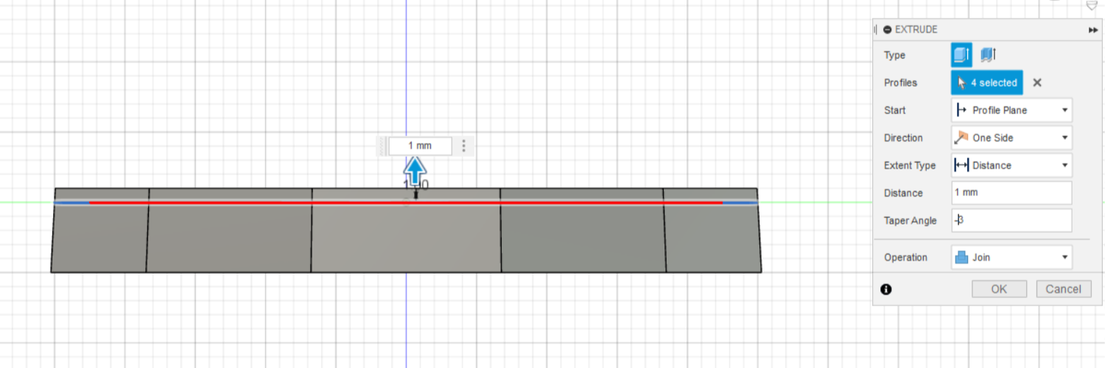
Task: Click the 1 mm field on canvas
Action: pyautogui.click(x=420, y=146)
